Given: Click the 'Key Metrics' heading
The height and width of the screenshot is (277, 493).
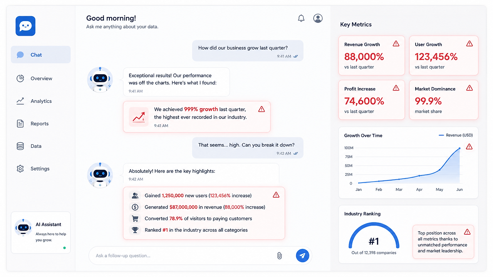Looking at the screenshot, I should tap(356, 24).
